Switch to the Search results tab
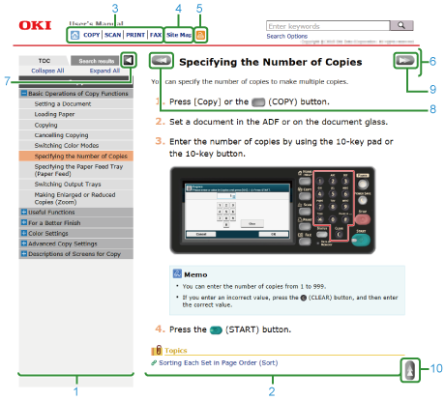 [96, 61]
